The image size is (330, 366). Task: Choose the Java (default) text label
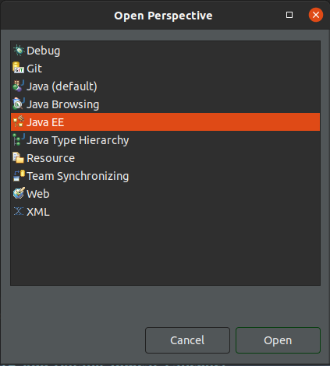pyautogui.click(x=62, y=86)
